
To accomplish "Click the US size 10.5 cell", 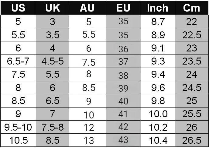I will (x=18, y=140).
